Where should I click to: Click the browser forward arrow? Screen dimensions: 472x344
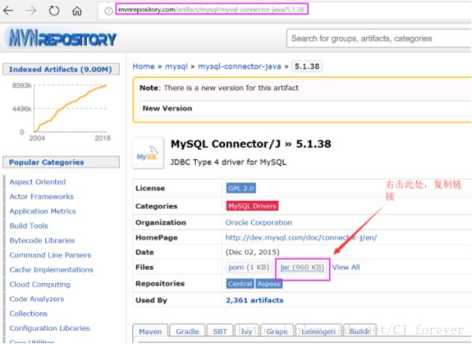point(31,11)
